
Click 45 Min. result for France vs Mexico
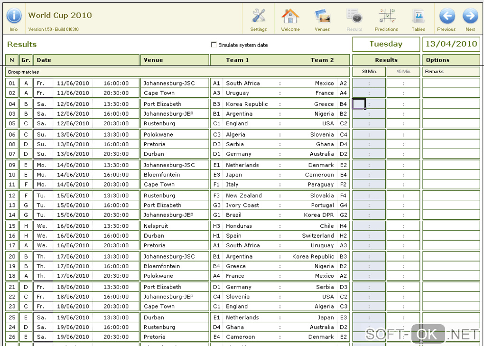[x=403, y=276]
